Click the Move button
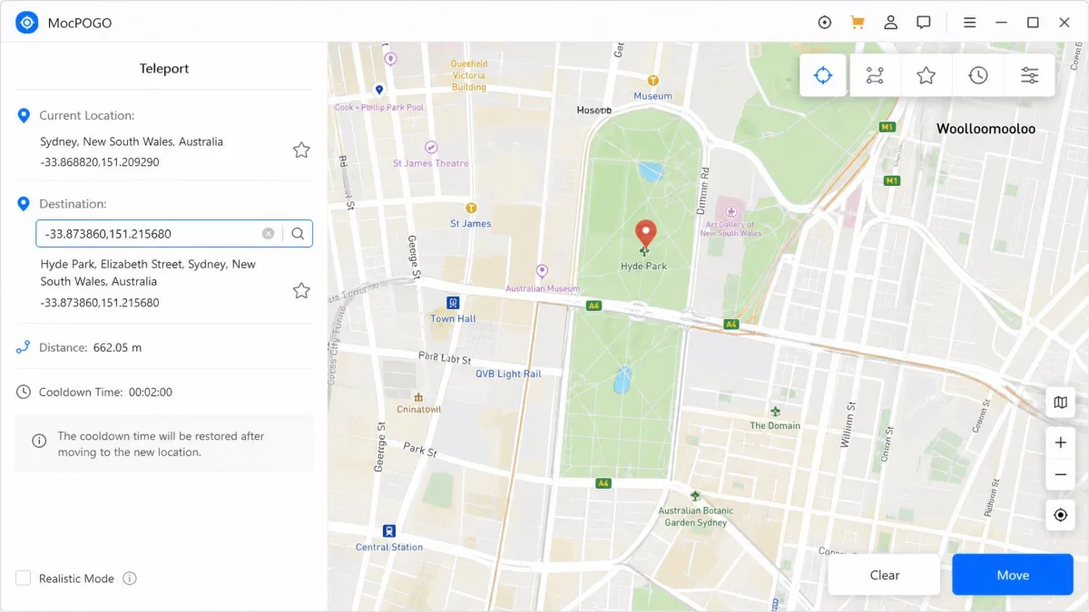The height and width of the screenshot is (612, 1089). click(1013, 575)
